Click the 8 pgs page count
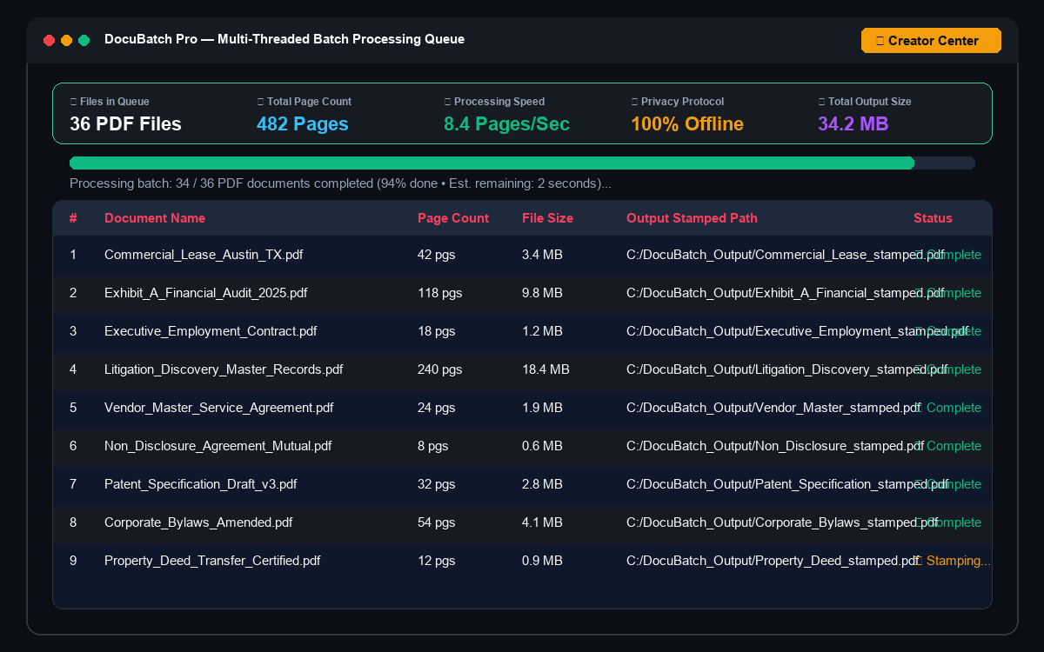Image resolution: width=1044 pixels, height=652 pixels. (432, 446)
